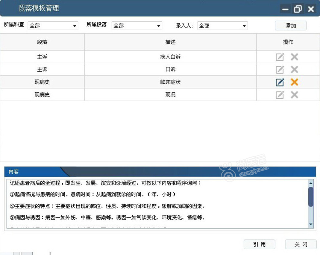Click the content scrollbar thumb
320x255 pixels.
point(311,197)
